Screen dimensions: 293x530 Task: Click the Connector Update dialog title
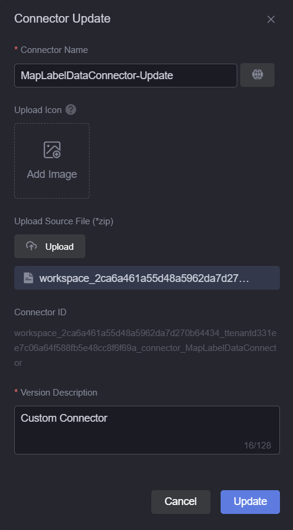click(x=62, y=18)
